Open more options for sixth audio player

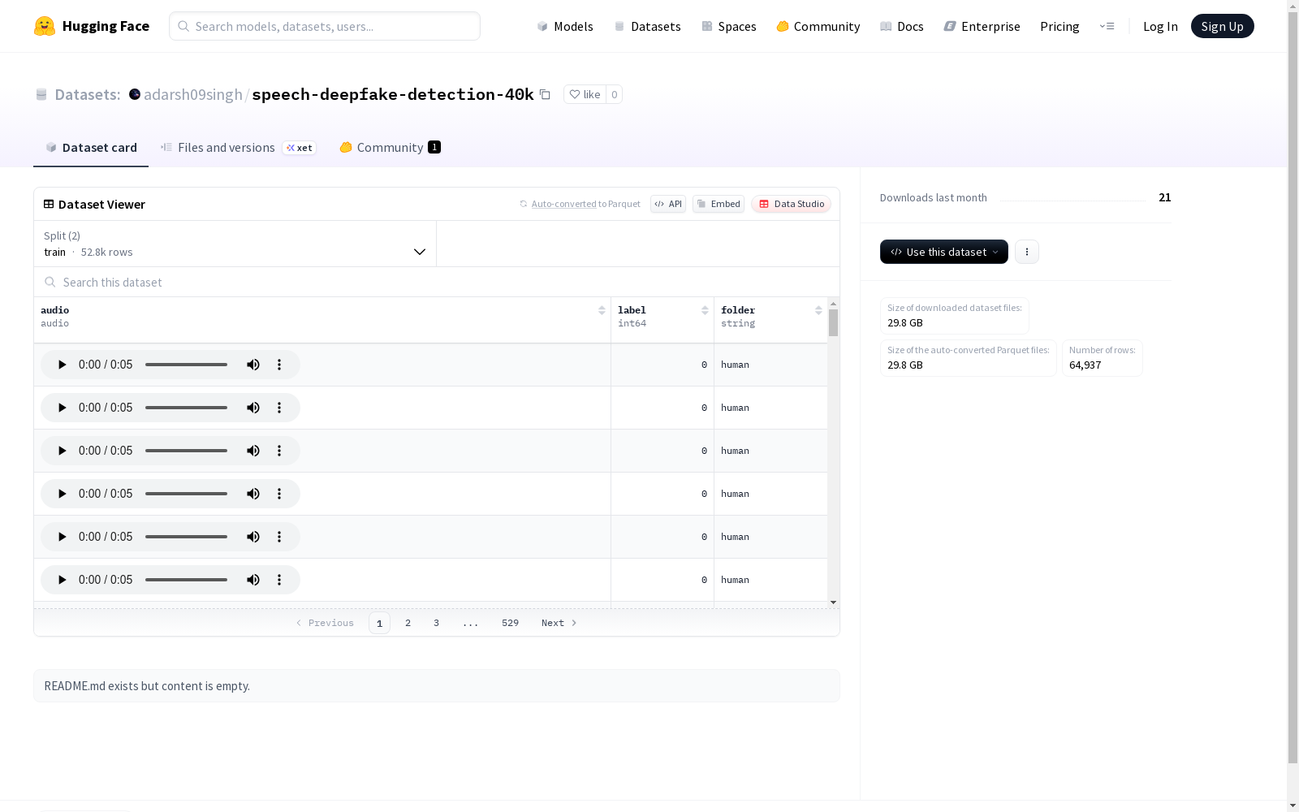coord(279,580)
